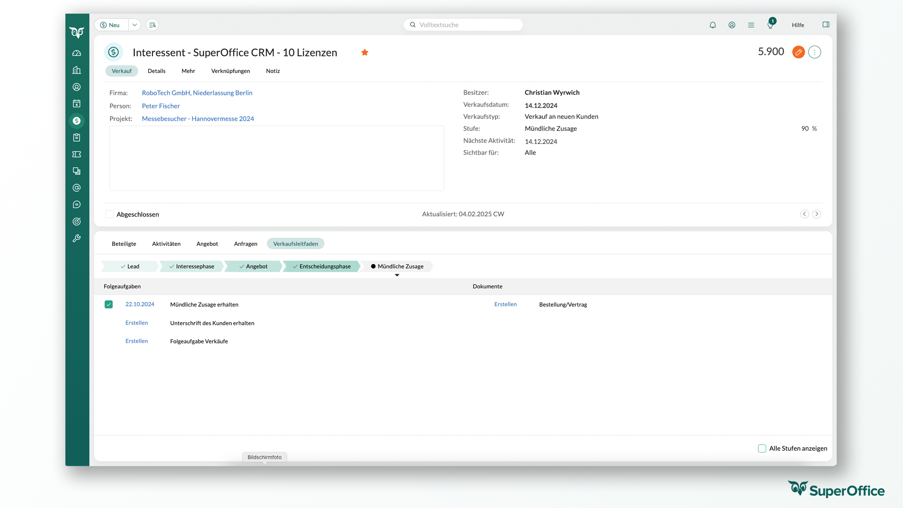Open the Dashboard gauge icon in sidebar
Viewport: 903px width, 508px height.
click(x=77, y=53)
